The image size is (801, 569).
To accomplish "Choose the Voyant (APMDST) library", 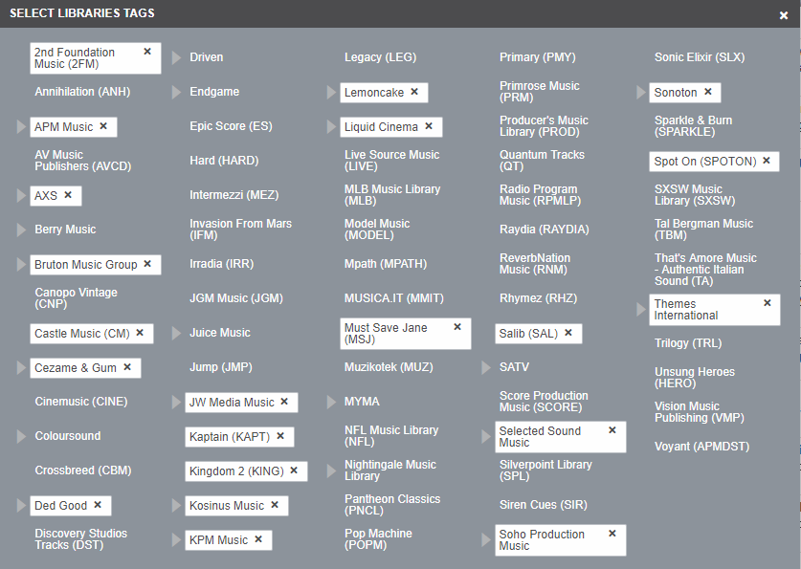I will tap(701, 446).
